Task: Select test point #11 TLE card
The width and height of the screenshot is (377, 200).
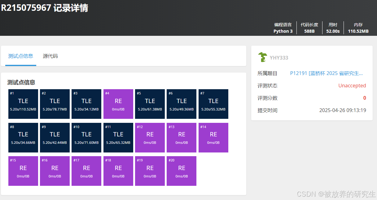Action: pyautogui.click(x=118, y=138)
